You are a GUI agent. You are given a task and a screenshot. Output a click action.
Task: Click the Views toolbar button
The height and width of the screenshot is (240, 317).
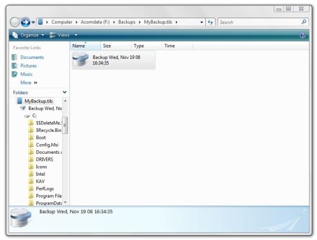(x=60, y=35)
